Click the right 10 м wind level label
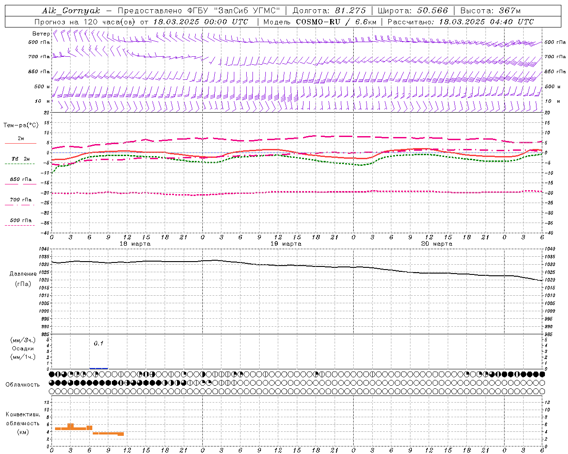The width and height of the screenshot is (568, 454). [x=552, y=101]
